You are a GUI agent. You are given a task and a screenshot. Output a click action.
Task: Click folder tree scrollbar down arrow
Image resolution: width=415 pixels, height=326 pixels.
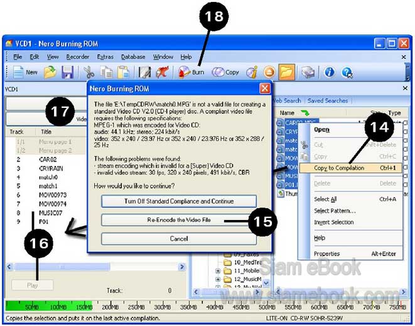pyautogui.click(x=266, y=283)
